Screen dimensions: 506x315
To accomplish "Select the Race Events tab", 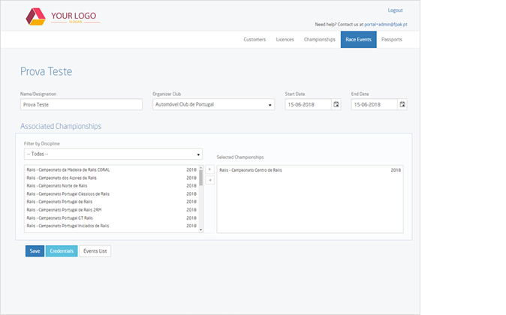I will click(359, 40).
